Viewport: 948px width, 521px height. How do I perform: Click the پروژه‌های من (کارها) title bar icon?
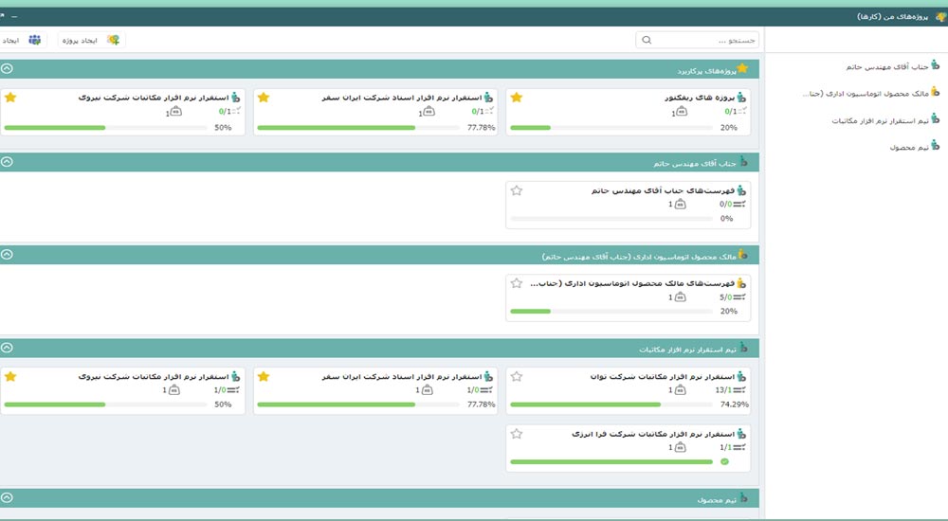point(940,16)
